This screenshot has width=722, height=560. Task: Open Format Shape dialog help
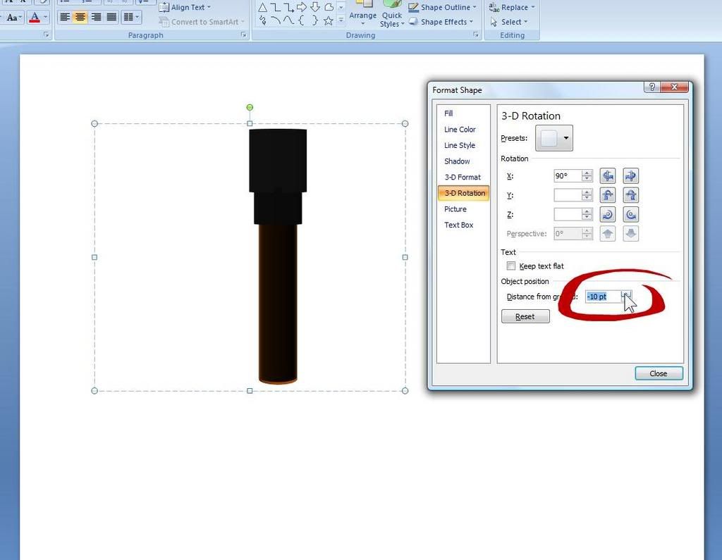pos(651,87)
